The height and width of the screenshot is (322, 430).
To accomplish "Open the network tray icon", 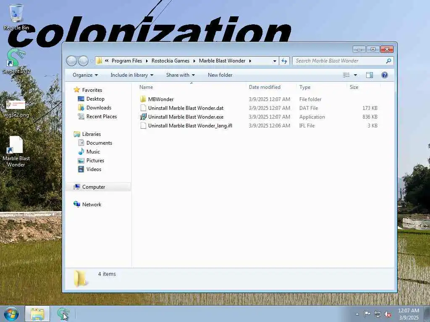I will point(378,314).
